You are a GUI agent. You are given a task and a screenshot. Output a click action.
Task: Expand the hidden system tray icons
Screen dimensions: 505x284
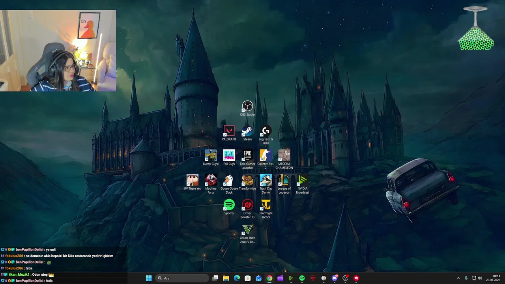(458, 278)
